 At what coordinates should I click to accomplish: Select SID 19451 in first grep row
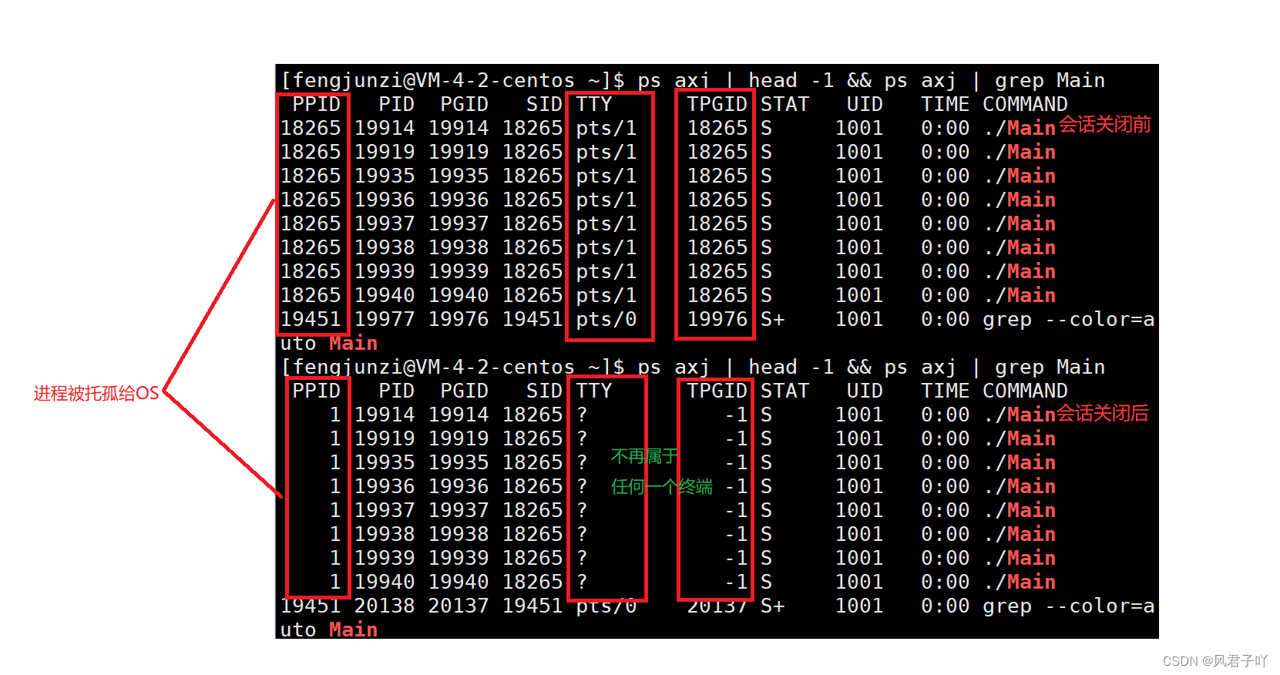coord(532,319)
